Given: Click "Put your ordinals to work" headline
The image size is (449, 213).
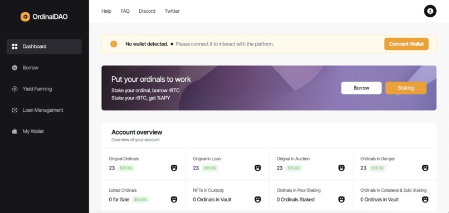Looking at the screenshot, I should point(151,79).
